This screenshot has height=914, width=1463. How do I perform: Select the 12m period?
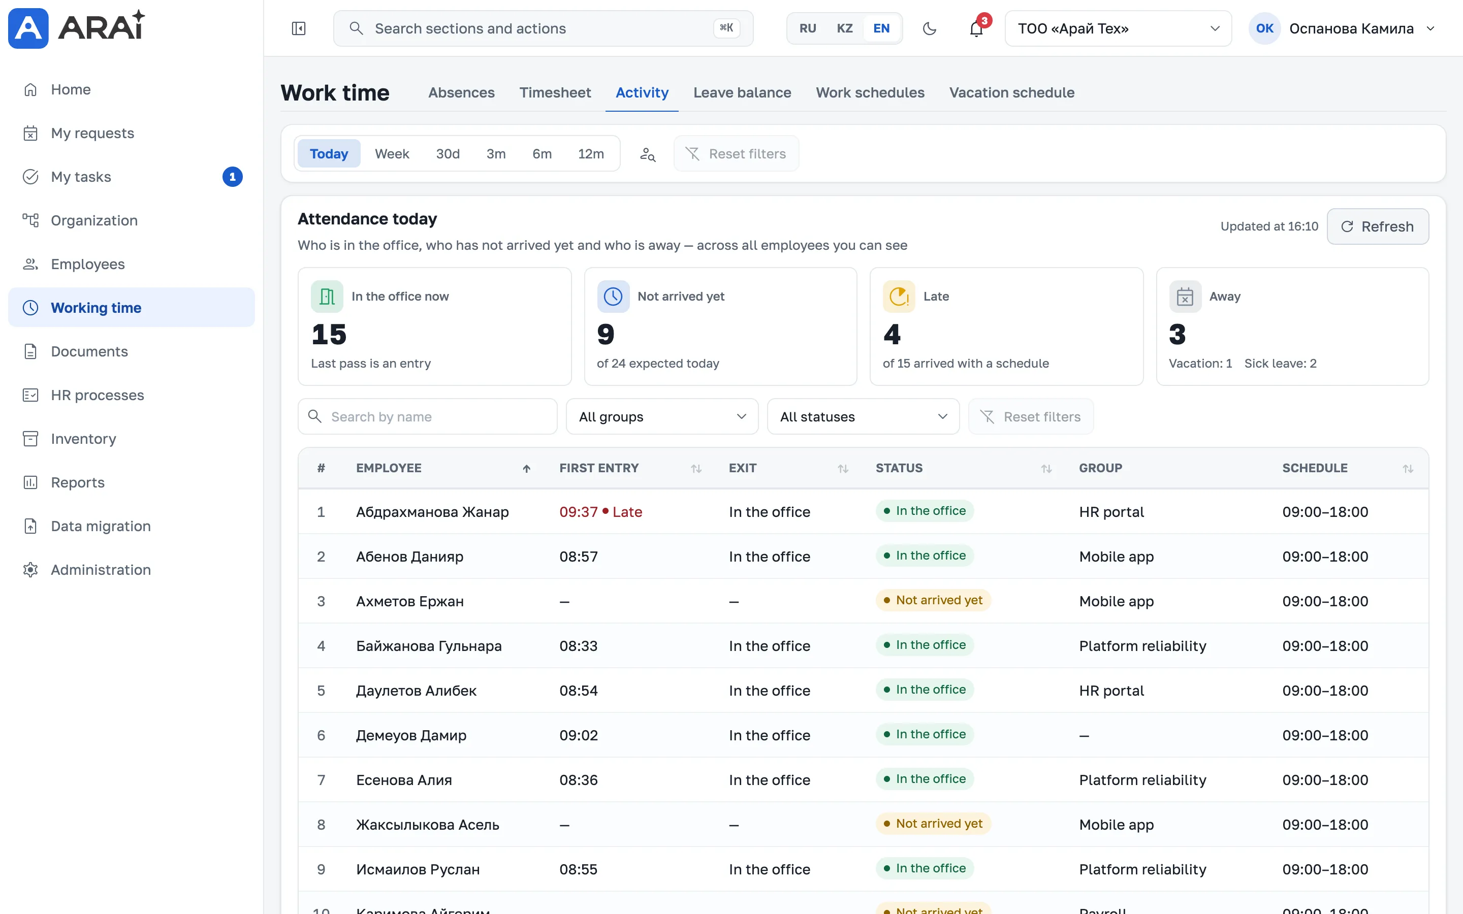click(591, 153)
